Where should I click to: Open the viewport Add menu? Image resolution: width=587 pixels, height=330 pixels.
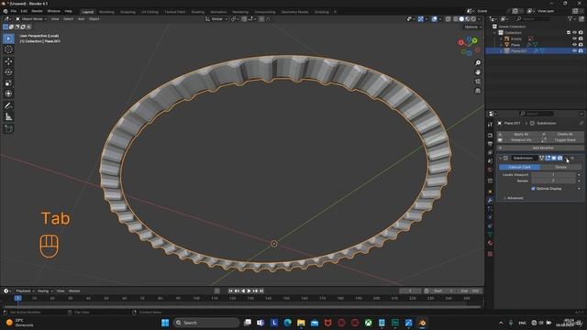pyautogui.click(x=81, y=18)
